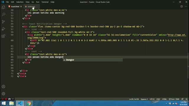Open the Run menu
Viewport: 189px width, 106px height.
click(x=38, y=2)
